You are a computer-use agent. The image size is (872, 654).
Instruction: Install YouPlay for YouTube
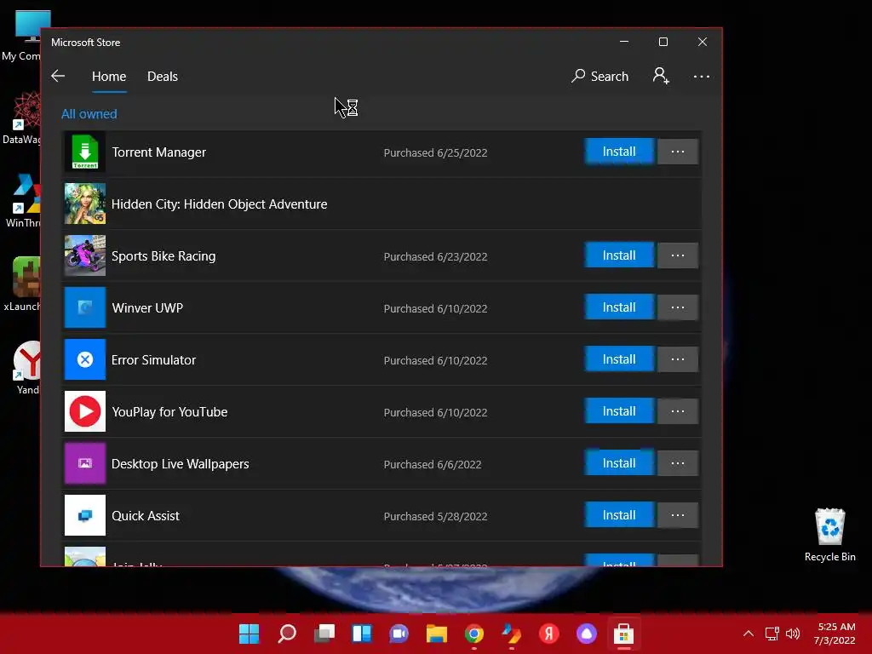point(619,411)
